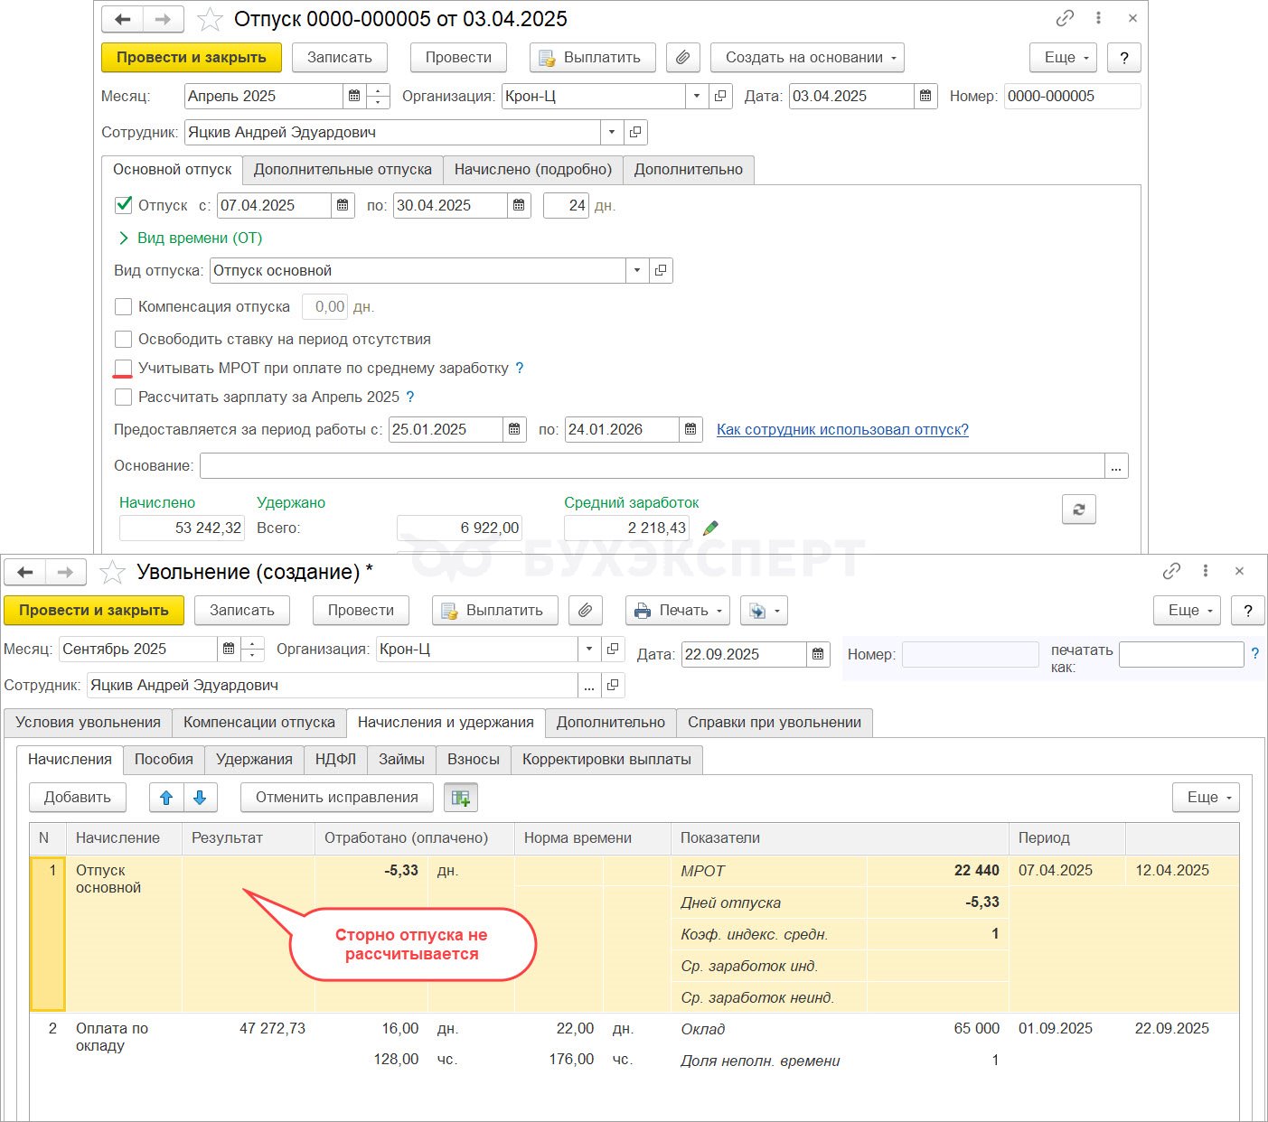Move row down with blue down arrow
This screenshot has height=1122, width=1268.
point(200,798)
